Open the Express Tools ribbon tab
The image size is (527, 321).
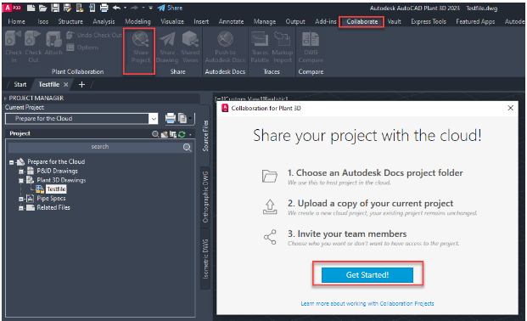point(429,21)
